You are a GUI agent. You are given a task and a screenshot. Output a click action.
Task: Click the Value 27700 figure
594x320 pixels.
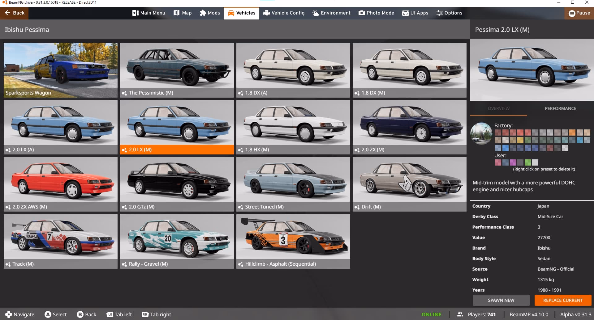coord(544,238)
